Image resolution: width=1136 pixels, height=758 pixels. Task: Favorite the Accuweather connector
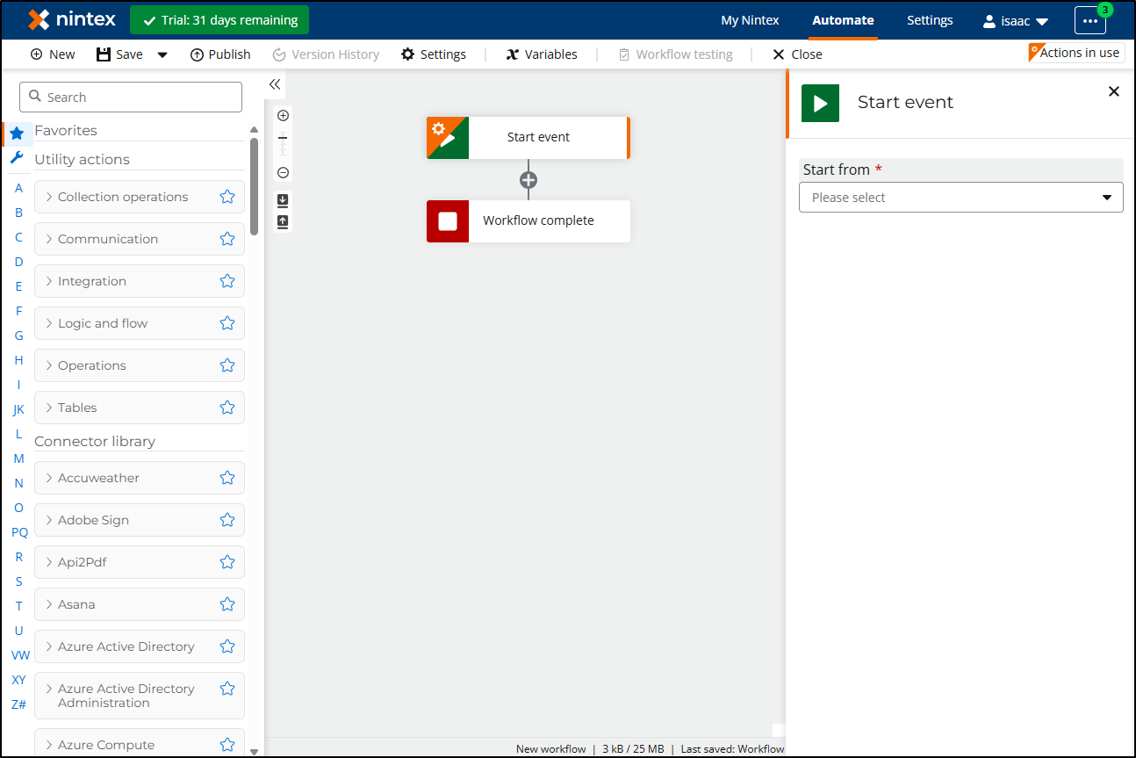(227, 478)
